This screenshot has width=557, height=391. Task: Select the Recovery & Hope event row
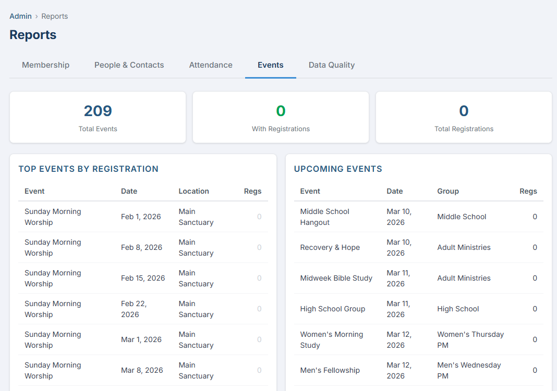[x=330, y=247]
